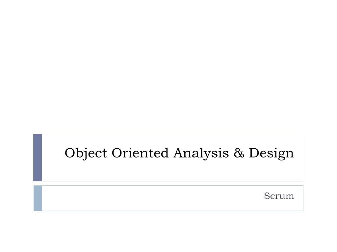Click the capital "S" in "Scrum"
The height and width of the screenshot is (252, 337).
pos(267,196)
